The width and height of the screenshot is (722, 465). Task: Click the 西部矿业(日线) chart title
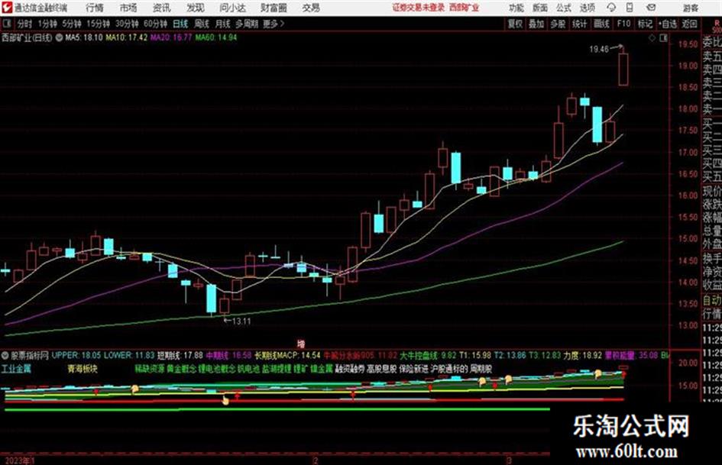27,37
